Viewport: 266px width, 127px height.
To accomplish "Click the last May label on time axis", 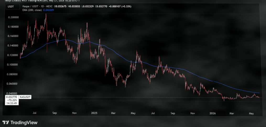I will [x=251, y=113].
